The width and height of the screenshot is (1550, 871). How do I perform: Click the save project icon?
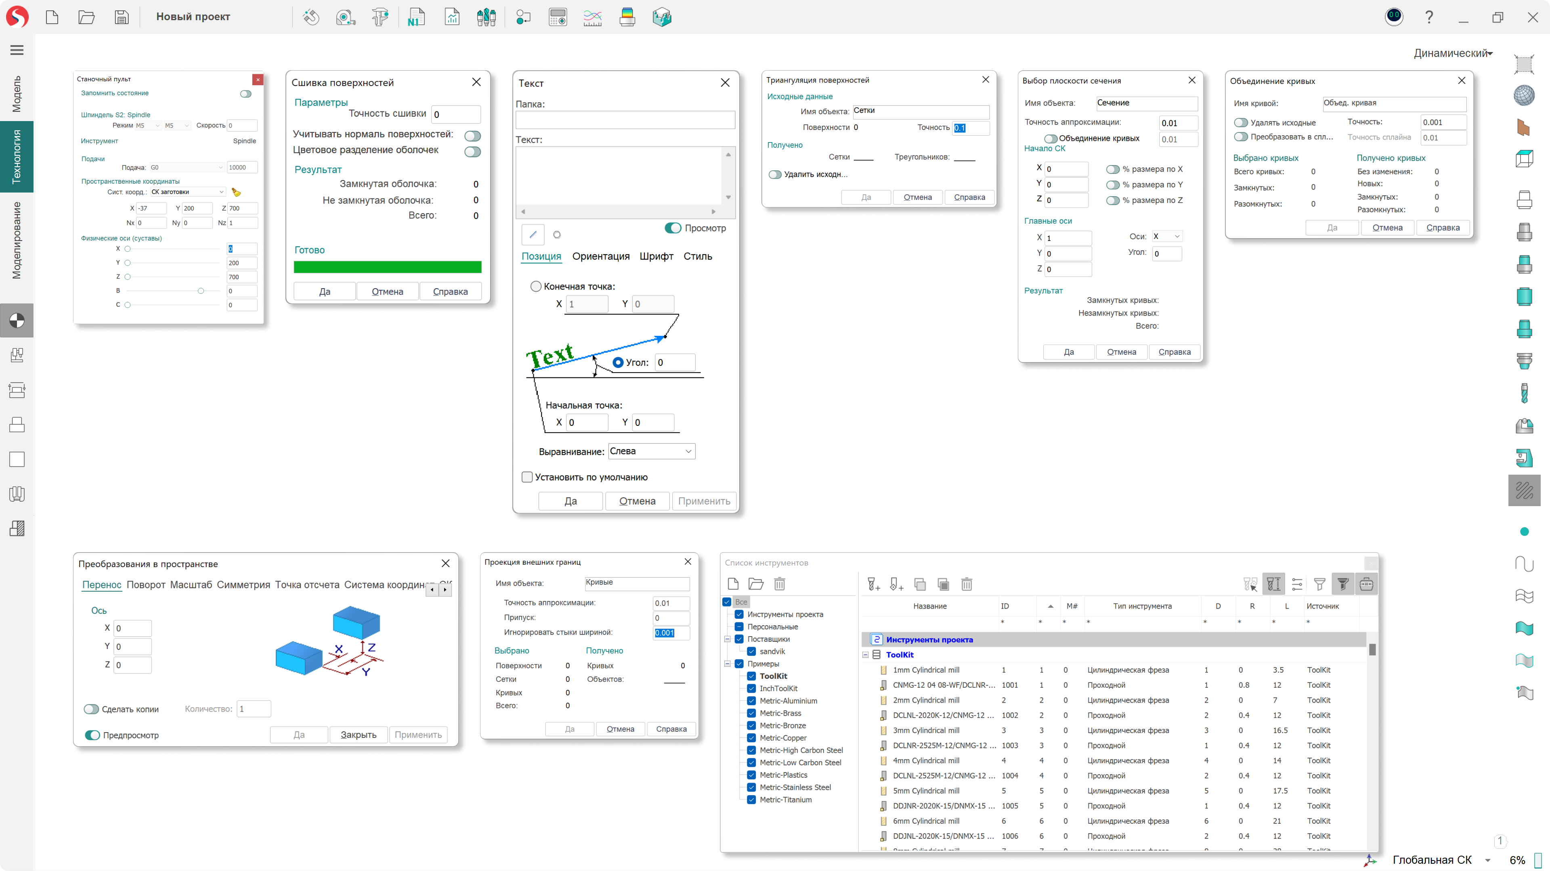tap(122, 17)
